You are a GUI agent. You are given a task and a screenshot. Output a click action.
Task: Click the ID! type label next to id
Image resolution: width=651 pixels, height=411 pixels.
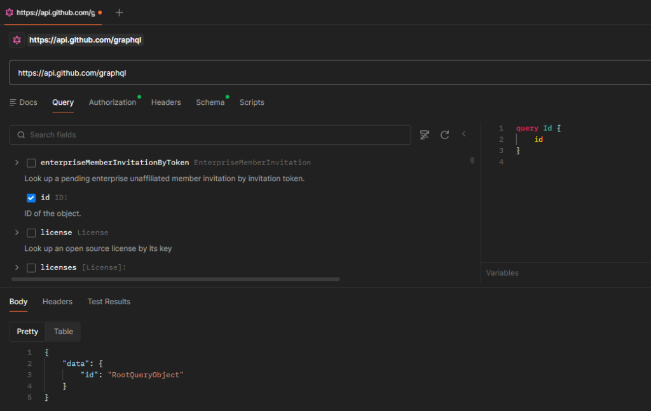coord(61,198)
